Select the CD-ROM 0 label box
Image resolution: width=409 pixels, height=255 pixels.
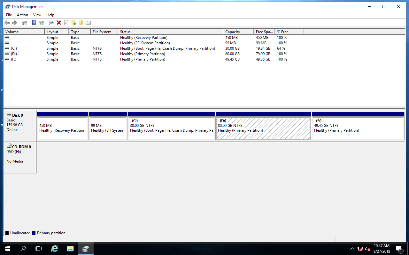pyautogui.click(x=20, y=158)
